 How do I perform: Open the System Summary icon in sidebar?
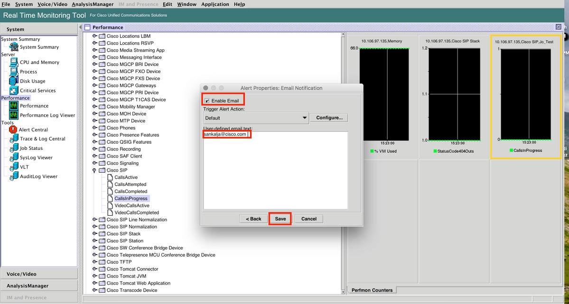14,47
